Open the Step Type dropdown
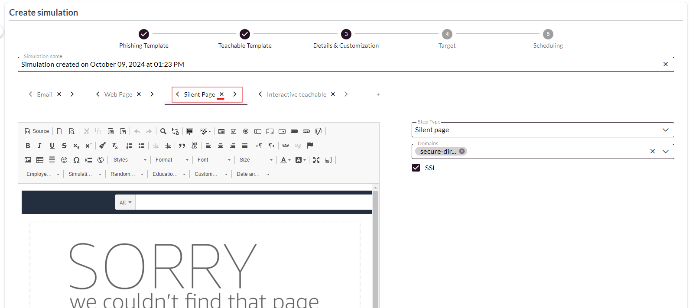Viewport: 689px width, 308px height. [542, 130]
